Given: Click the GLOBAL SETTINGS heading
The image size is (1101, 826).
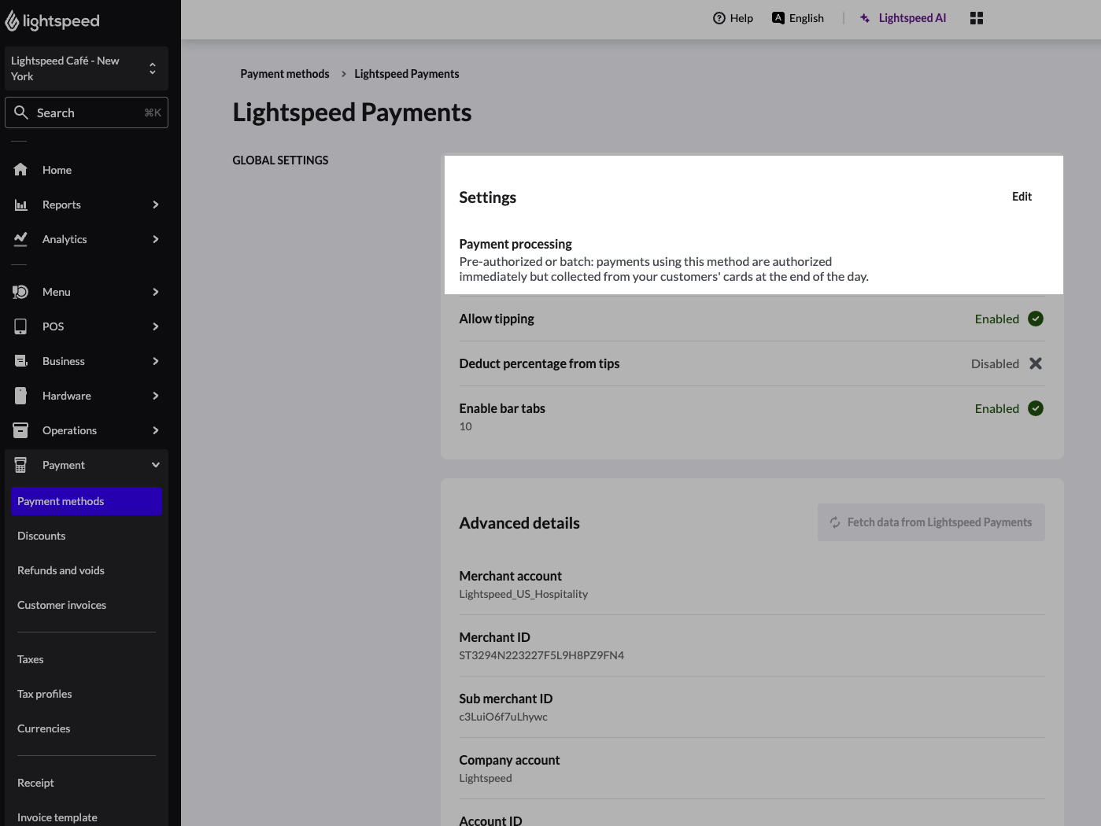Looking at the screenshot, I should click(280, 160).
